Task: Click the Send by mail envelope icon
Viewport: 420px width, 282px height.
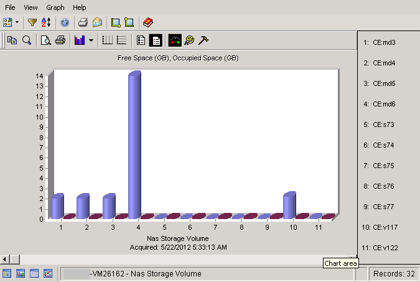Action: (x=97, y=22)
